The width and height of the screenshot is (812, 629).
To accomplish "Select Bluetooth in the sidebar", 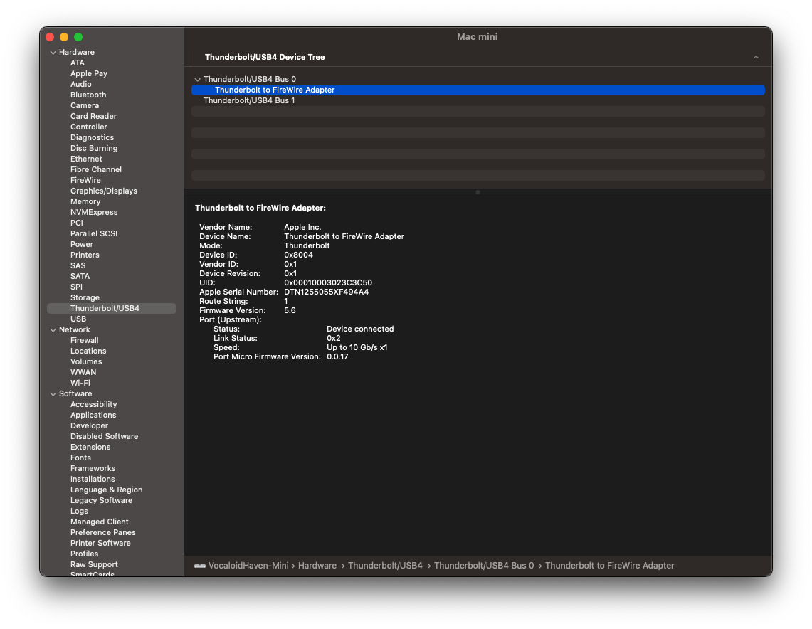I will click(x=88, y=95).
